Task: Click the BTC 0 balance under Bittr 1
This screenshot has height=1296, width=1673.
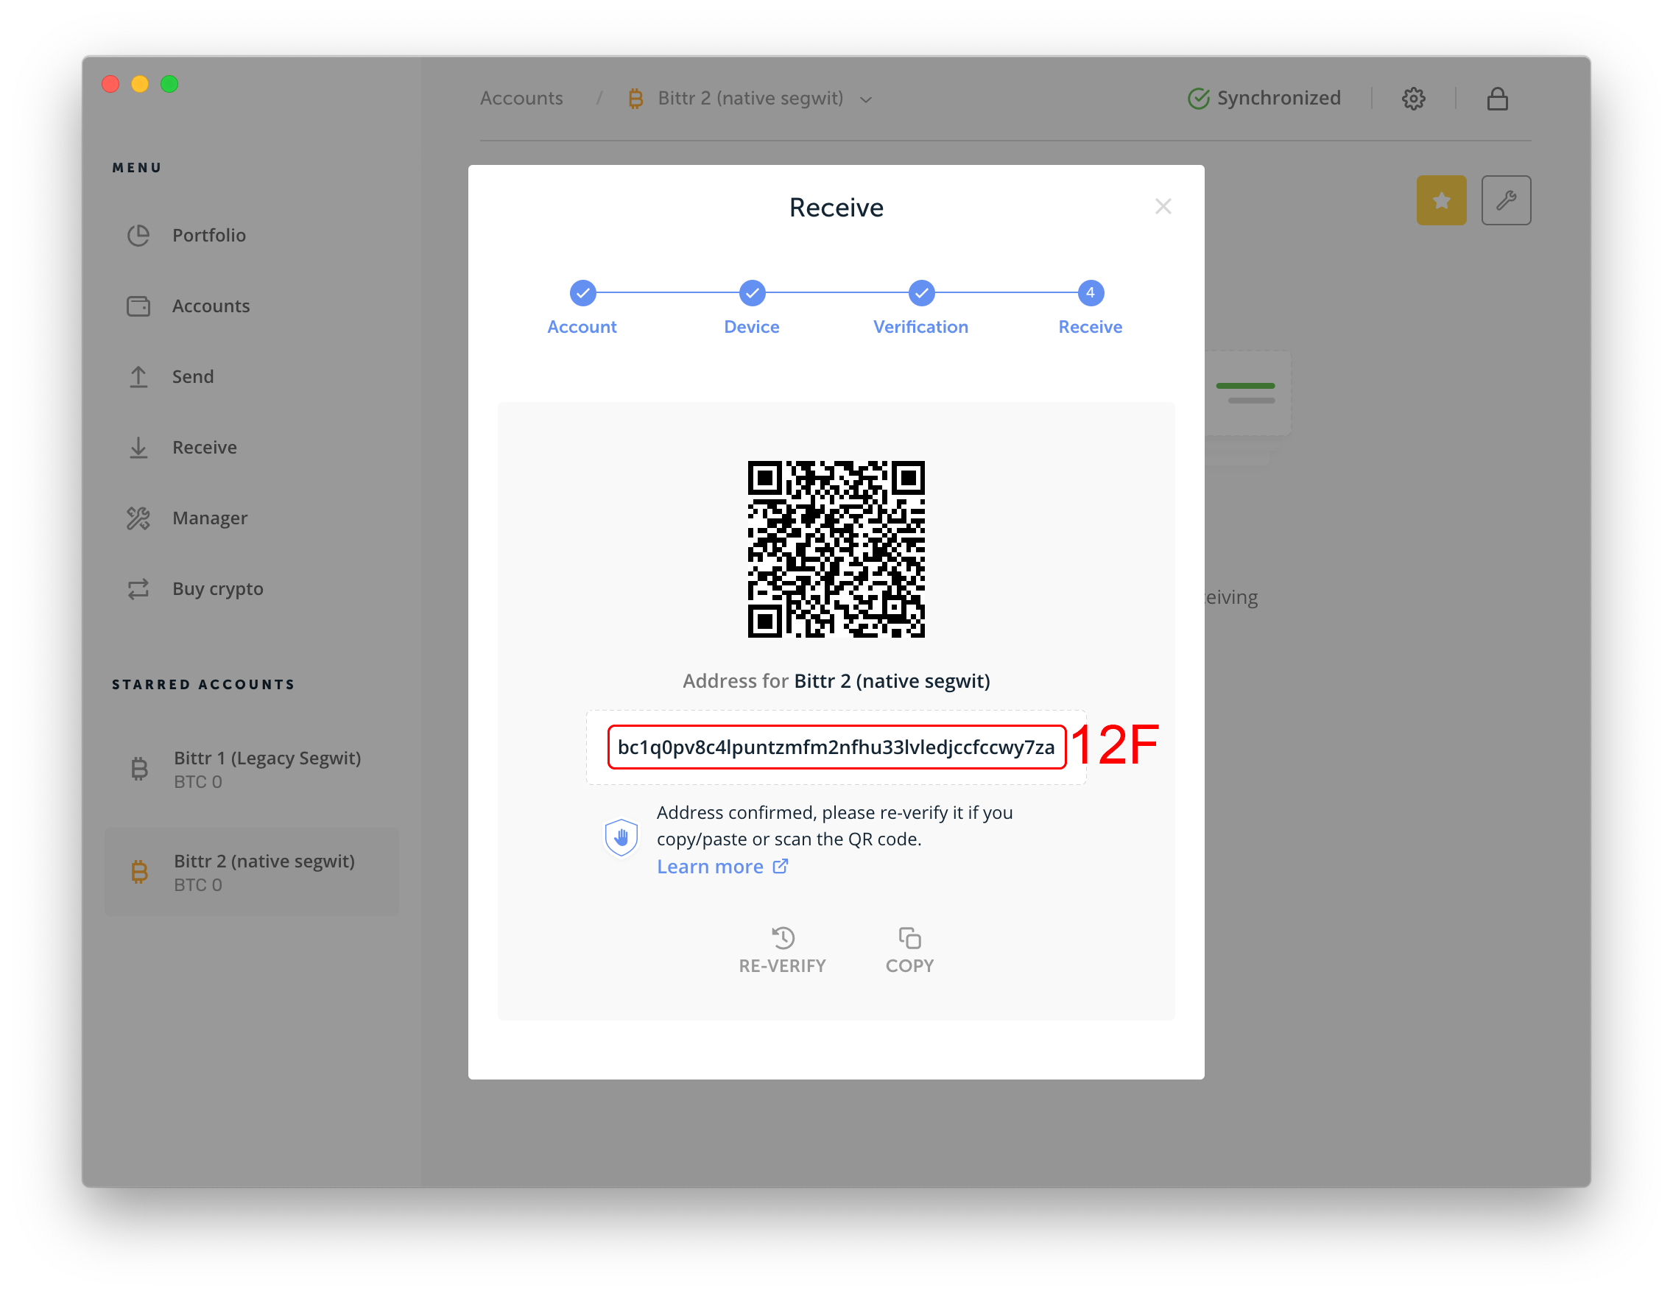Action: (x=197, y=782)
